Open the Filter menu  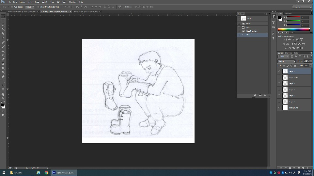(x=52, y=2)
